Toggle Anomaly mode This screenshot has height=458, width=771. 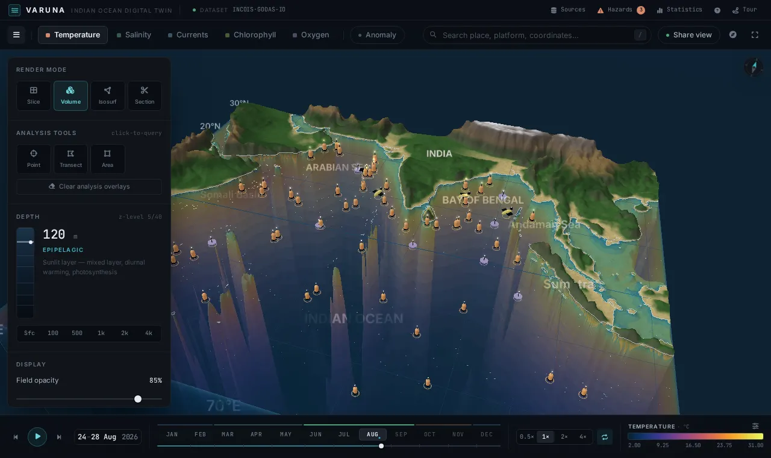(377, 35)
